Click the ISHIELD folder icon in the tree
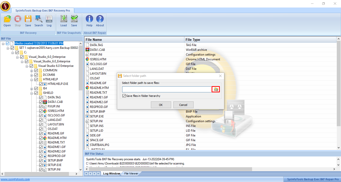Screen dimensions: 341x182 coord(40,93)
